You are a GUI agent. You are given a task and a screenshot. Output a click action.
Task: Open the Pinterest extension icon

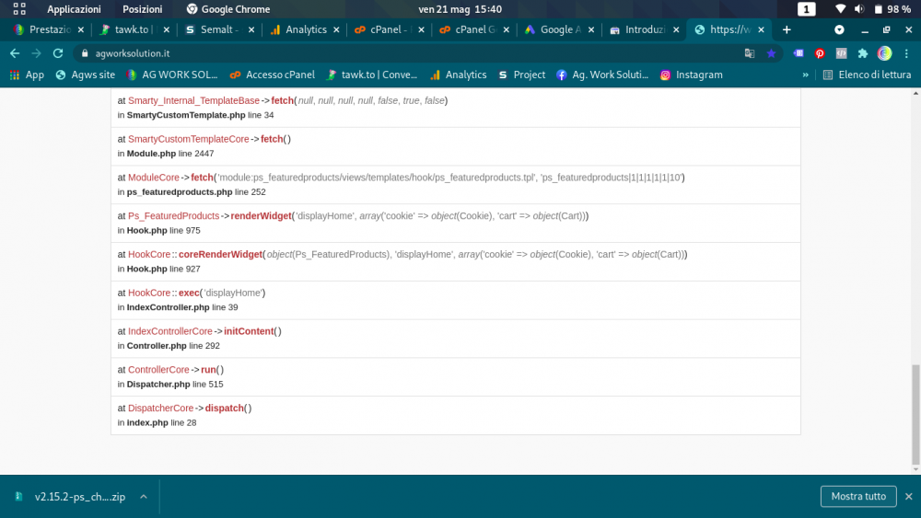820,53
